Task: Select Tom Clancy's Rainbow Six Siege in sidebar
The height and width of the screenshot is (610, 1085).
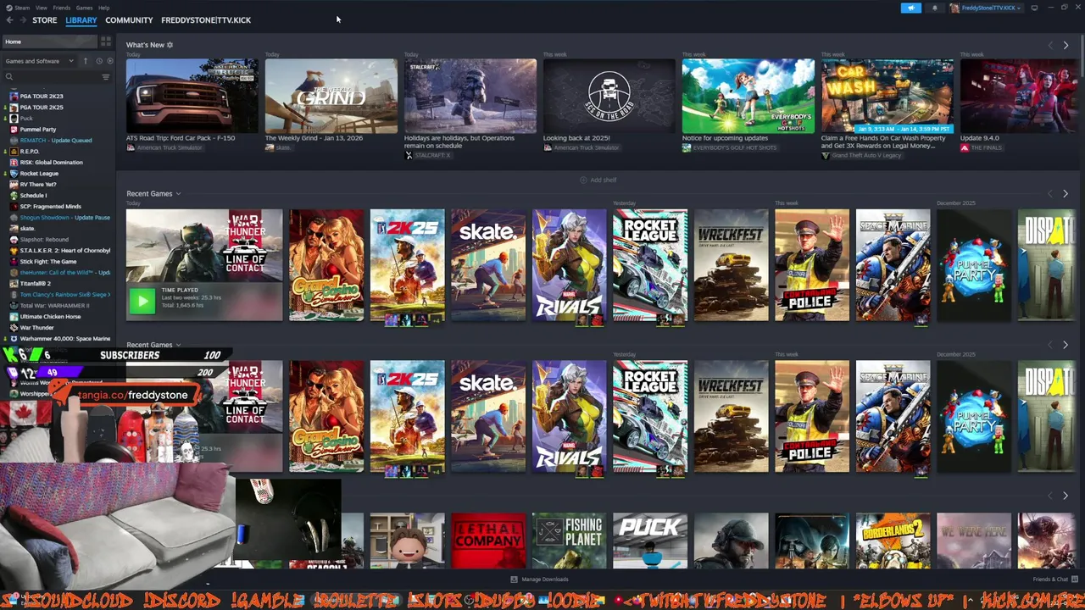Action: point(65,295)
